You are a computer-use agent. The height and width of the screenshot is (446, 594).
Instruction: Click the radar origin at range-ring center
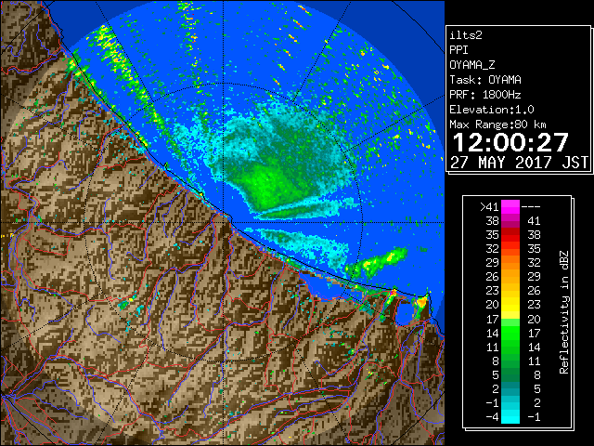(224, 222)
